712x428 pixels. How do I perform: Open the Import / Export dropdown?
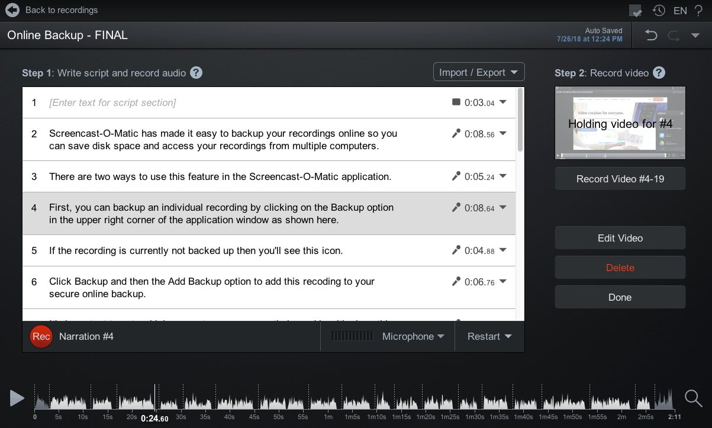coord(478,71)
